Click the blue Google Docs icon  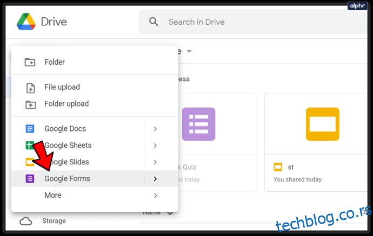pyautogui.click(x=30, y=129)
